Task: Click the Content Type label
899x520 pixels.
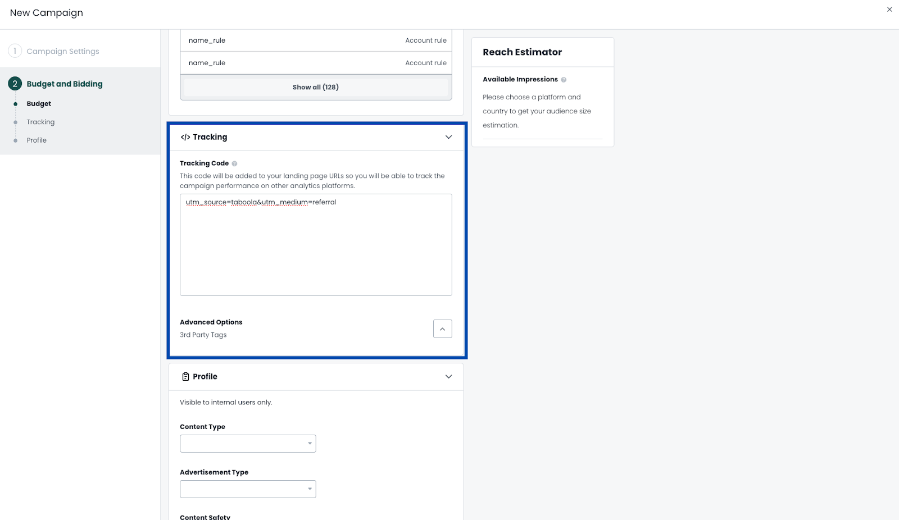Action: (x=202, y=427)
